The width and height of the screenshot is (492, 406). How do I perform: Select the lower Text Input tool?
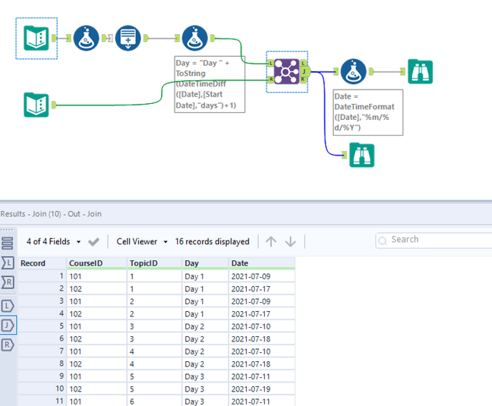[36, 105]
